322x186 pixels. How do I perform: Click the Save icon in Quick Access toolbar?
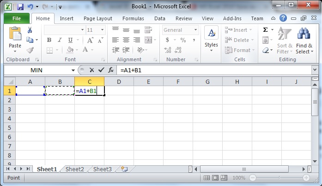[x=20, y=7]
